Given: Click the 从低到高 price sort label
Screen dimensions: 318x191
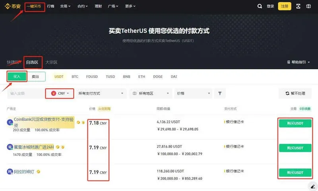Looking at the screenshot, I should coord(105,109).
